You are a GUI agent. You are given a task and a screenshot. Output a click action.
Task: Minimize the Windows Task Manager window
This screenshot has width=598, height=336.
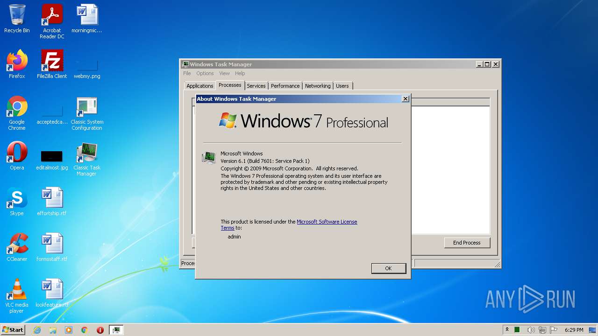point(480,64)
